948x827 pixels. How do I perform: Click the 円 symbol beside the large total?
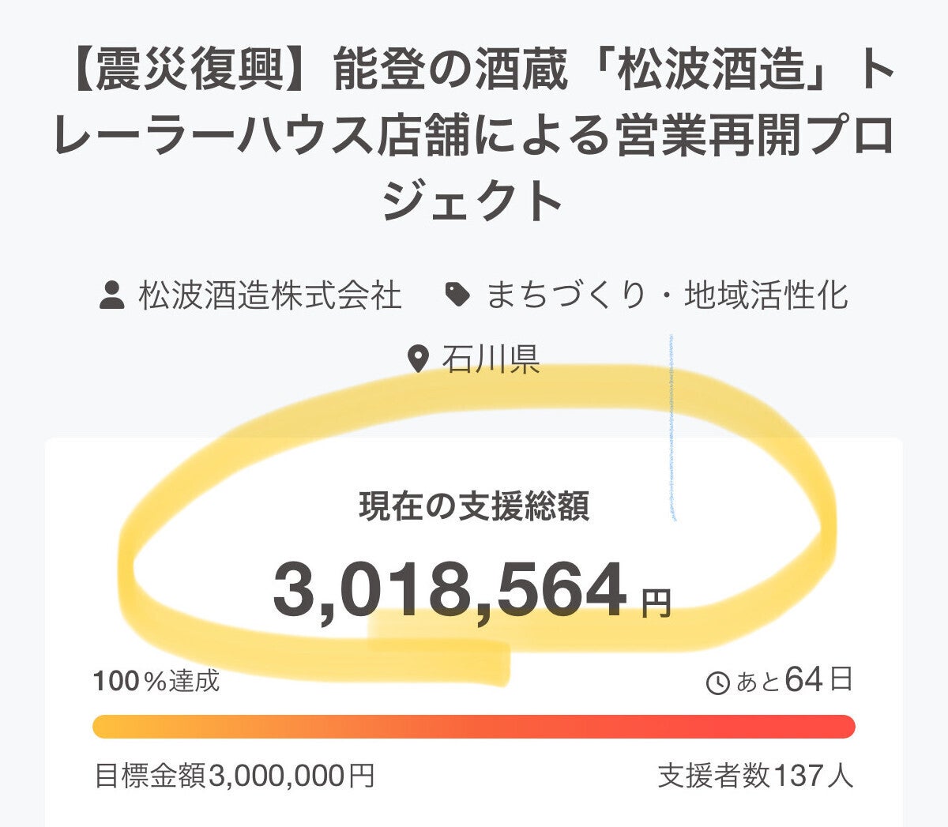click(x=655, y=605)
